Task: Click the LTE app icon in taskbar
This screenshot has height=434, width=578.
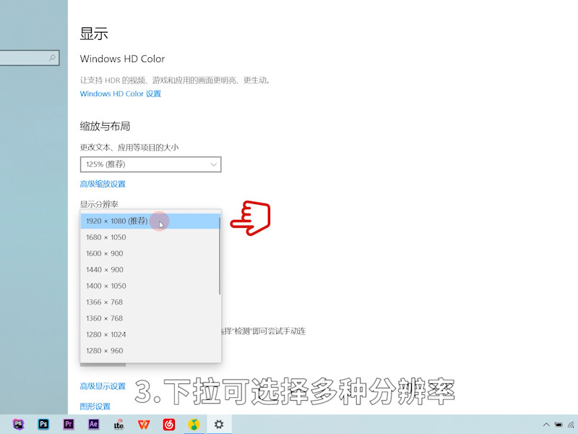Action: pos(118,425)
